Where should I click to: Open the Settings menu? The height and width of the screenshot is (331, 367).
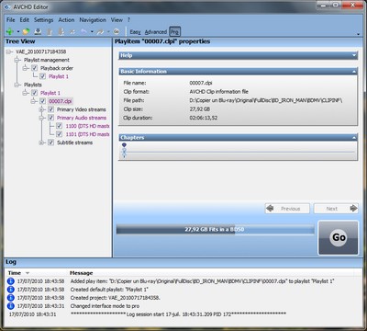[x=43, y=20]
